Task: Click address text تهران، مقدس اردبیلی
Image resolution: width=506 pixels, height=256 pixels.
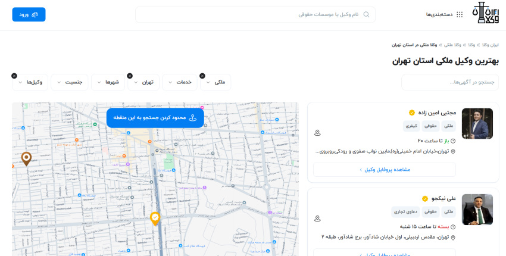Action: tap(385, 238)
